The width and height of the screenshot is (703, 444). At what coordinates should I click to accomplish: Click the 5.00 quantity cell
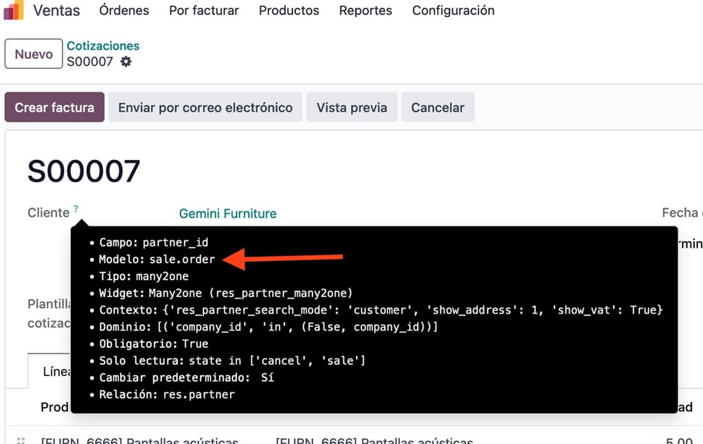tap(679, 441)
